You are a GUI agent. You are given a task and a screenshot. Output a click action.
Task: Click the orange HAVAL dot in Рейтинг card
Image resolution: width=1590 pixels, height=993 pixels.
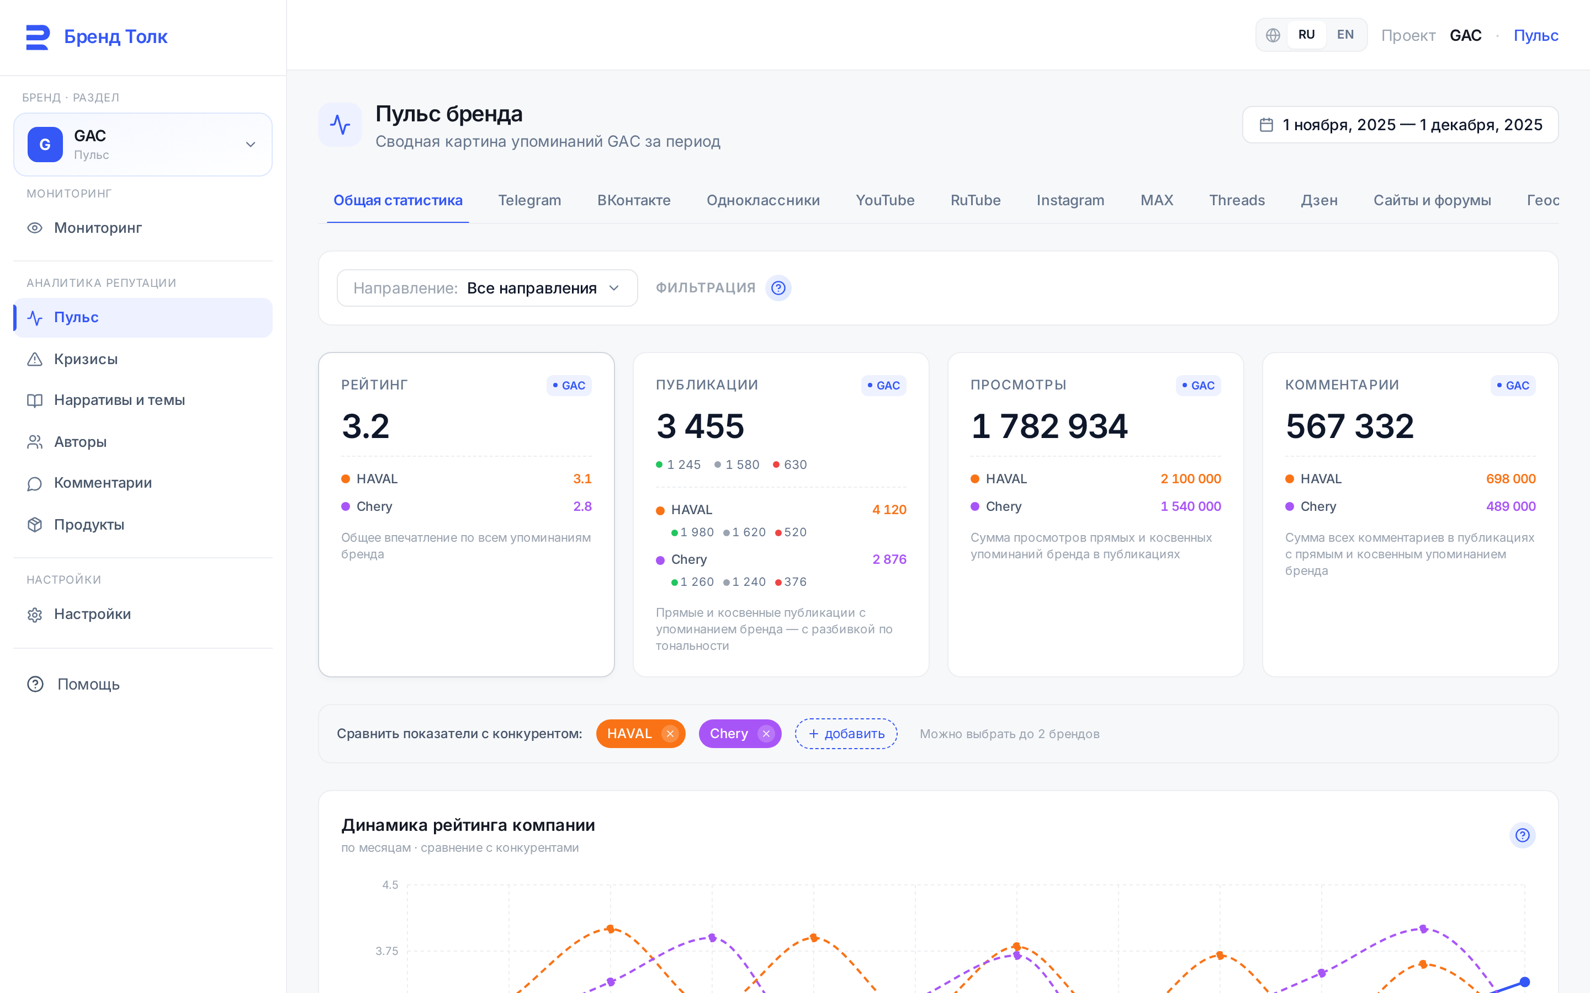pyautogui.click(x=346, y=479)
